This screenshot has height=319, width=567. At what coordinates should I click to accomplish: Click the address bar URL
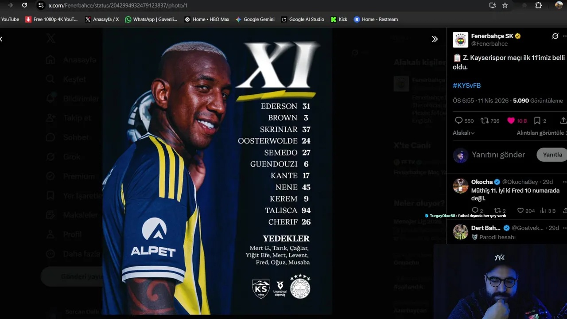coord(118,5)
